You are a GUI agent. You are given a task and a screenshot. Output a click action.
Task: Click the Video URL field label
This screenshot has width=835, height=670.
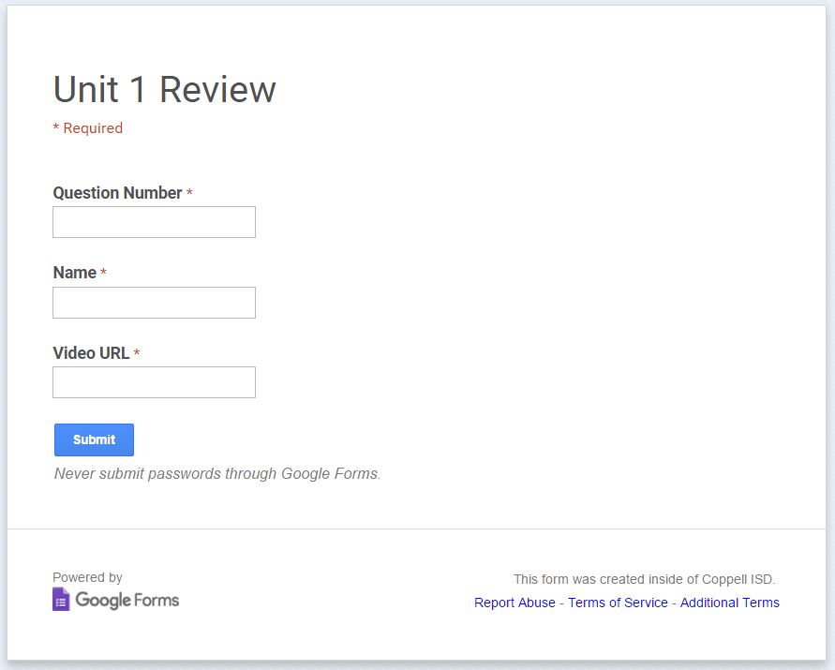[x=91, y=353]
